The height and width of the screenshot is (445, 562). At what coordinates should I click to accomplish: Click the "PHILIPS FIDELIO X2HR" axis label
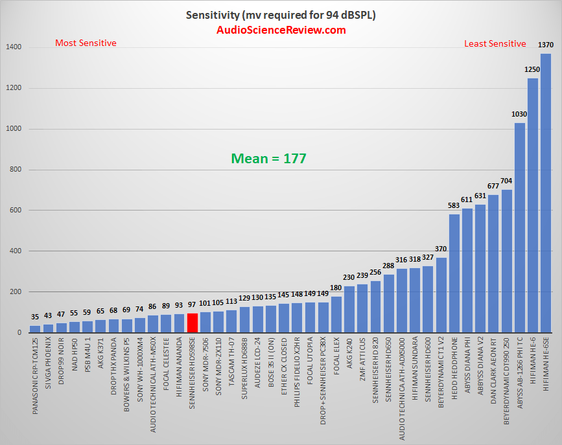297,372
